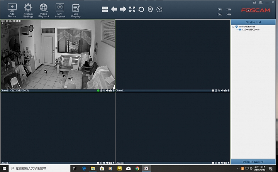Image resolution: width=278 pixels, height=172 pixels.
Task: Take a snapshot of Channel-2
Action: tap(225, 91)
